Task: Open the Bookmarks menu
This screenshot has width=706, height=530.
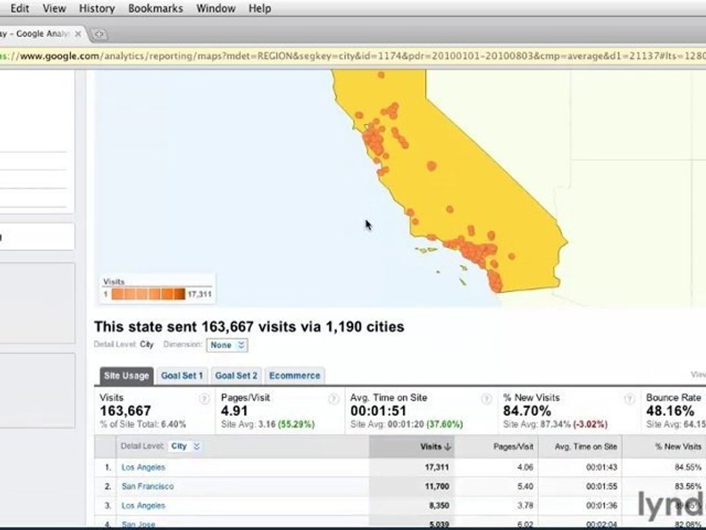Action: pos(155,8)
